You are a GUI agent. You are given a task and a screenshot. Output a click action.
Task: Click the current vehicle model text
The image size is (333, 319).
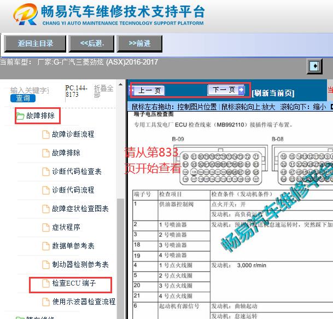[79, 62]
